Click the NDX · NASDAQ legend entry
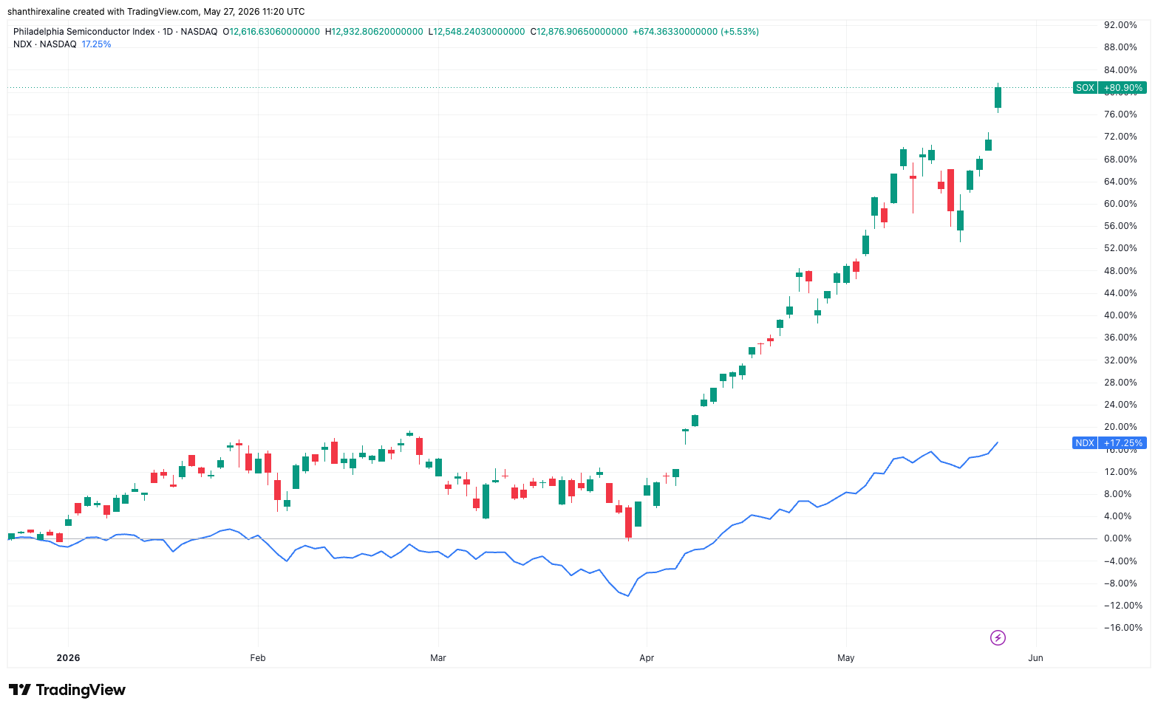Viewport: 1158px width, 712px height. point(45,44)
